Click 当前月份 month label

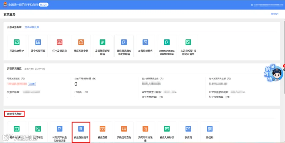point(35,69)
